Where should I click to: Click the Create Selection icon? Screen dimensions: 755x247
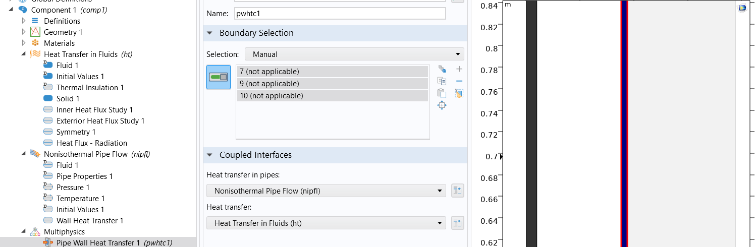point(442,69)
